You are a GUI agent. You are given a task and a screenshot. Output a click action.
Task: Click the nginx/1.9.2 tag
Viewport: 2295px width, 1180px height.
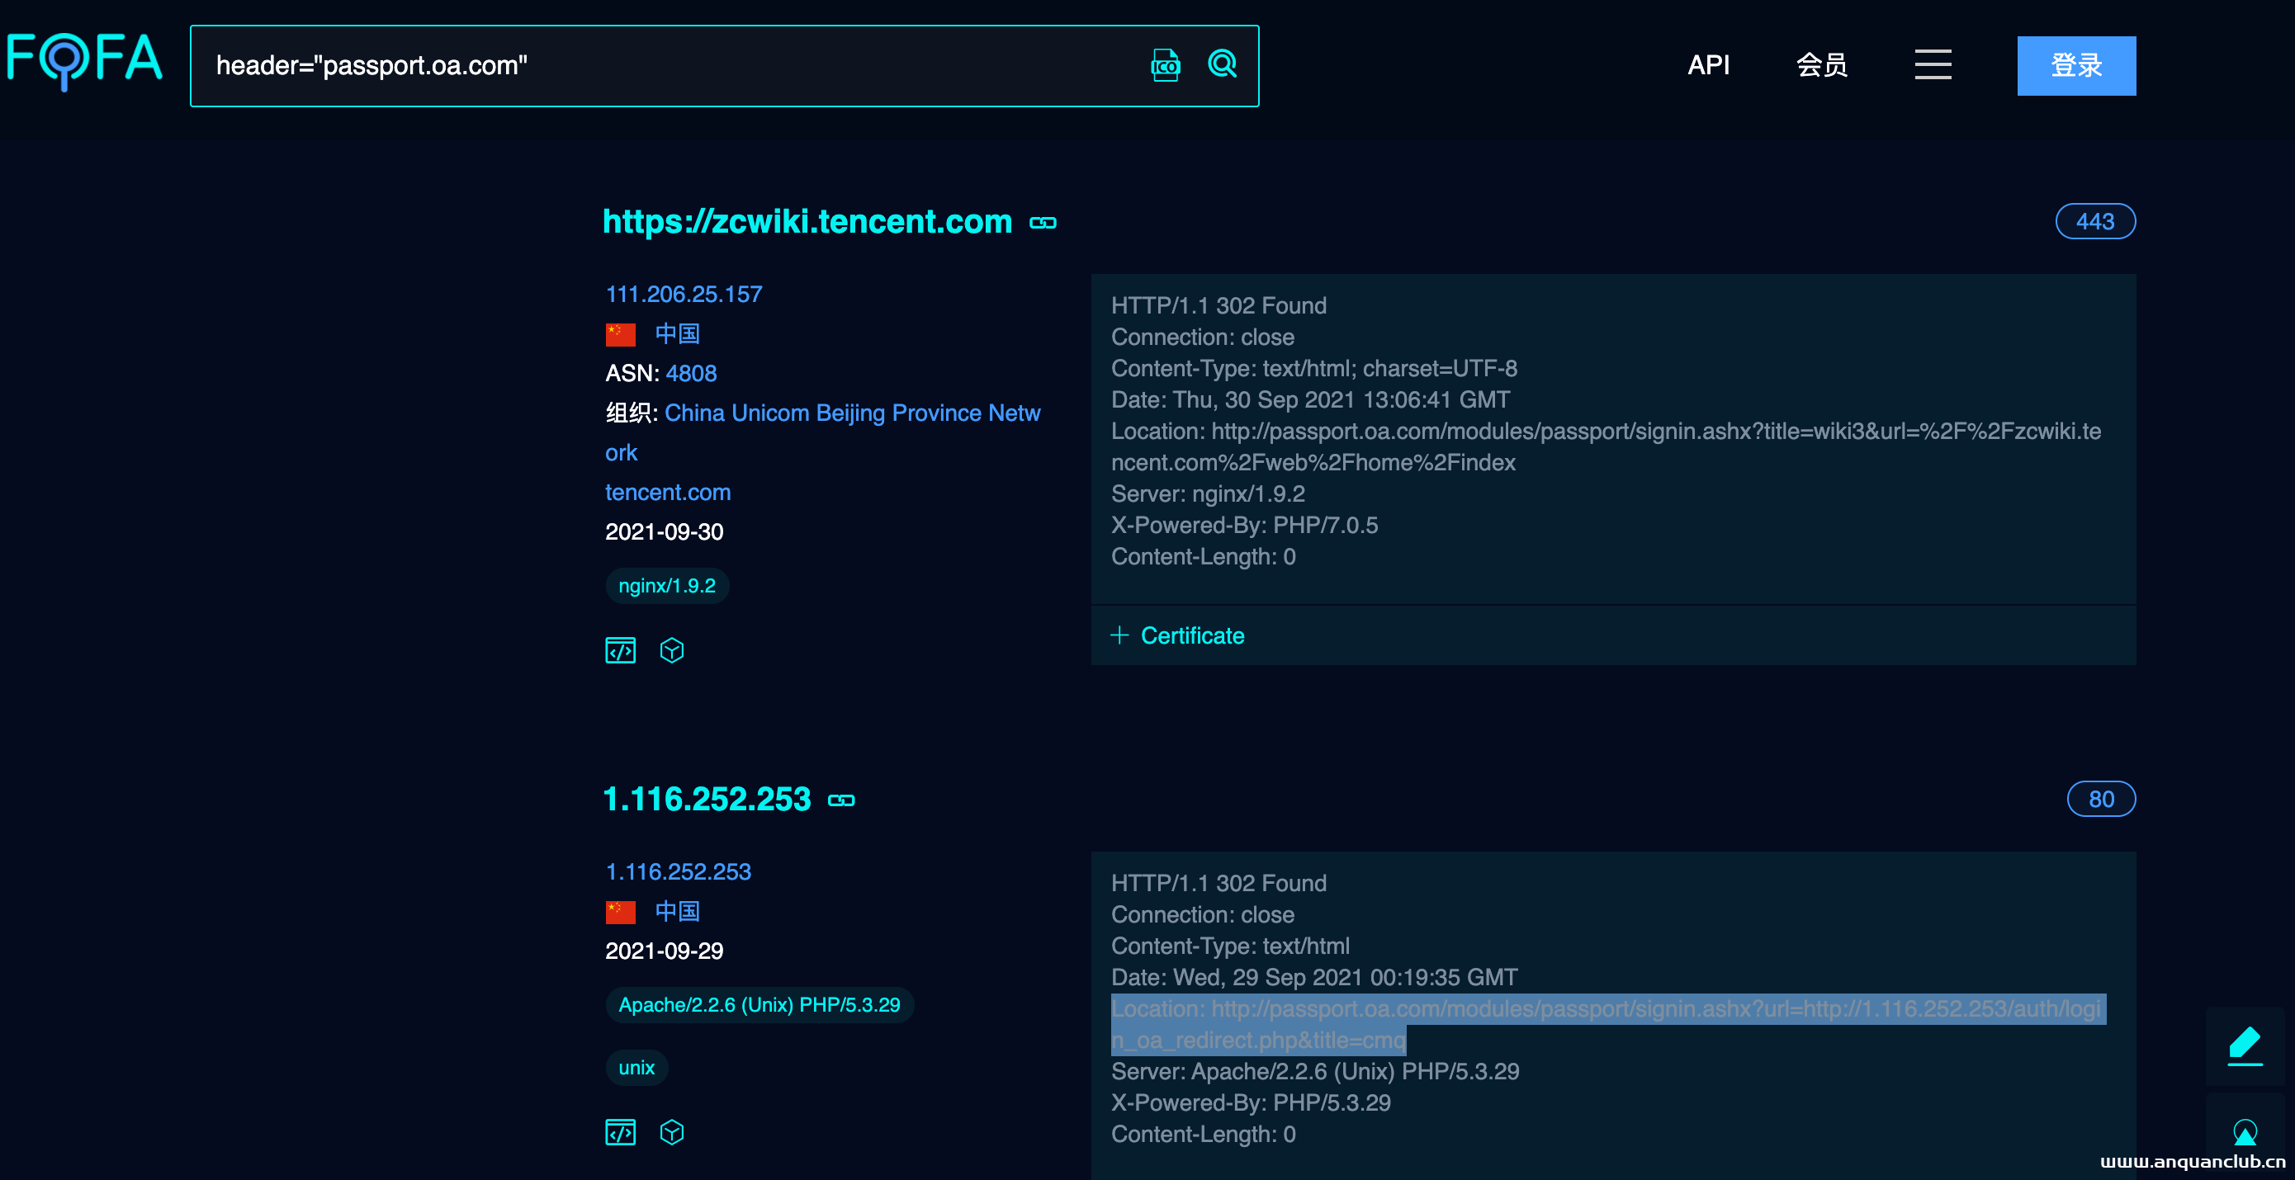click(x=666, y=586)
